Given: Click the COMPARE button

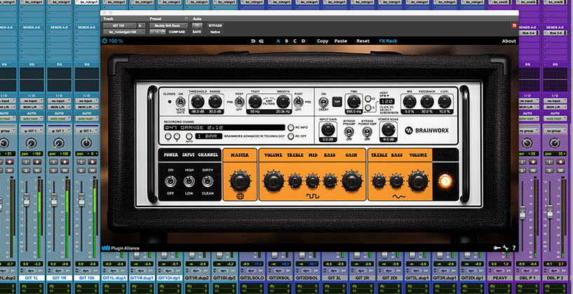Looking at the screenshot, I should coord(177,32).
